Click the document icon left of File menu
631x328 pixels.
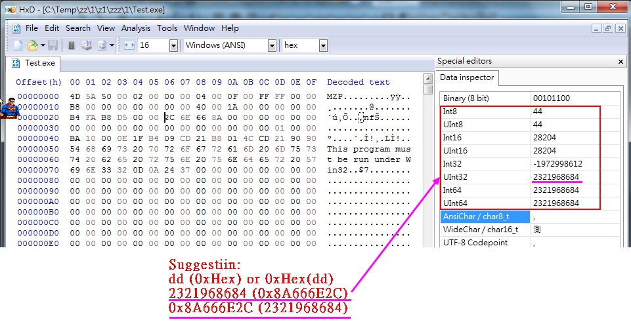pyautogui.click(x=16, y=28)
